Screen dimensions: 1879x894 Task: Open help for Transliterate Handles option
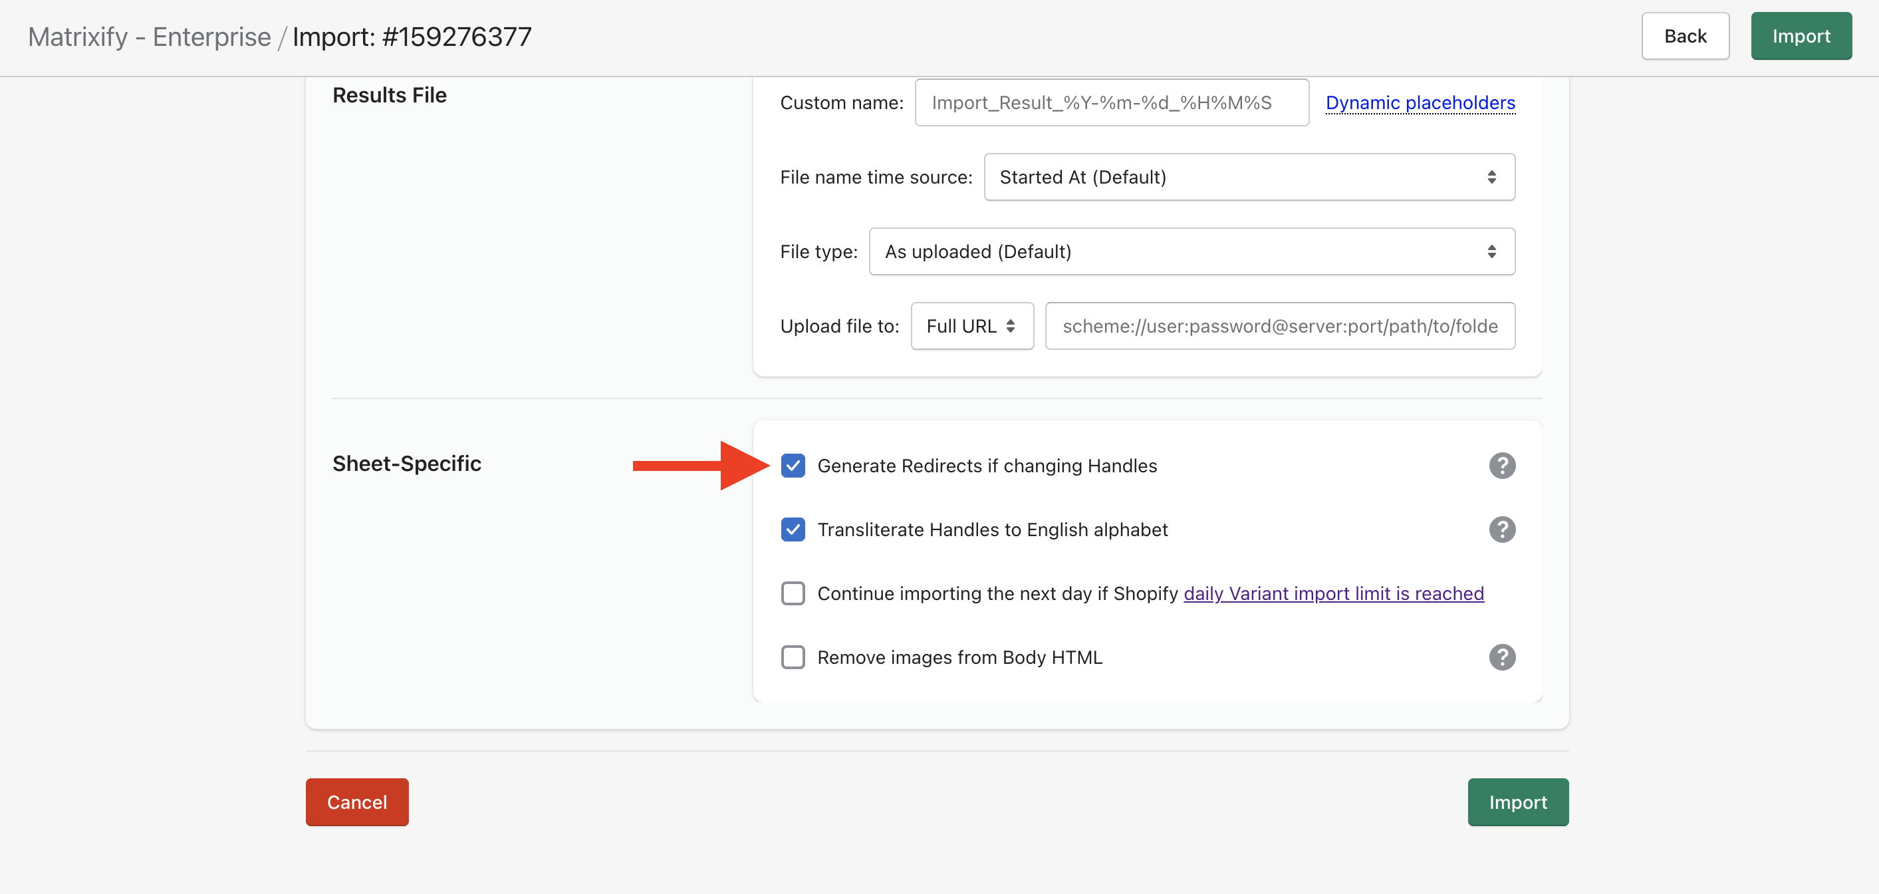(1501, 530)
